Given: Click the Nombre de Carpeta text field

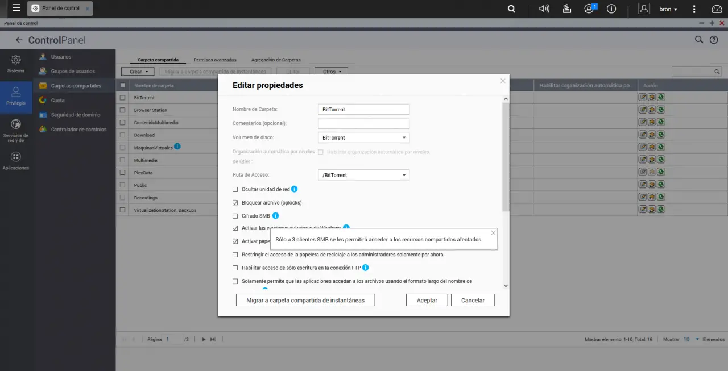Looking at the screenshot, I should 363,109.
